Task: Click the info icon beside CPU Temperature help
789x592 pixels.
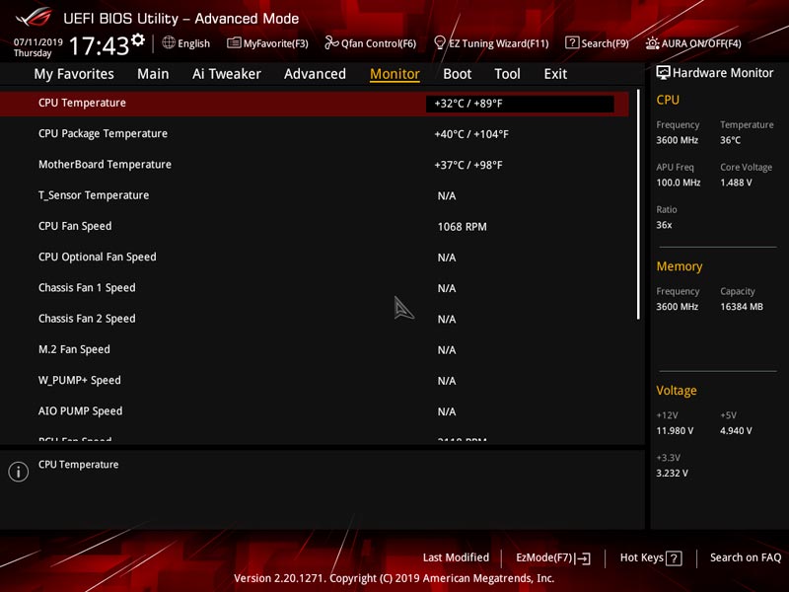Action: [18, 472]
